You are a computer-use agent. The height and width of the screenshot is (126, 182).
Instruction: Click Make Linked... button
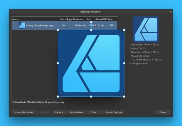pyautogui.click(x=77, y=112)
